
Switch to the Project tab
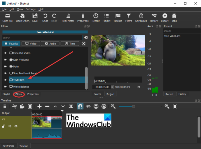[x=110, y=94]
